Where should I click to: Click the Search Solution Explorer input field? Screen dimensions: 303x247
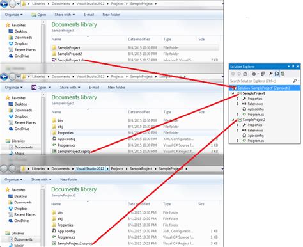[x=261, y=81]
